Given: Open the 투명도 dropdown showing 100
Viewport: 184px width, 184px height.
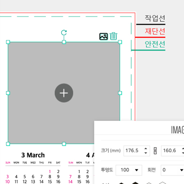Looking at the screenshot, I should 129,170.
